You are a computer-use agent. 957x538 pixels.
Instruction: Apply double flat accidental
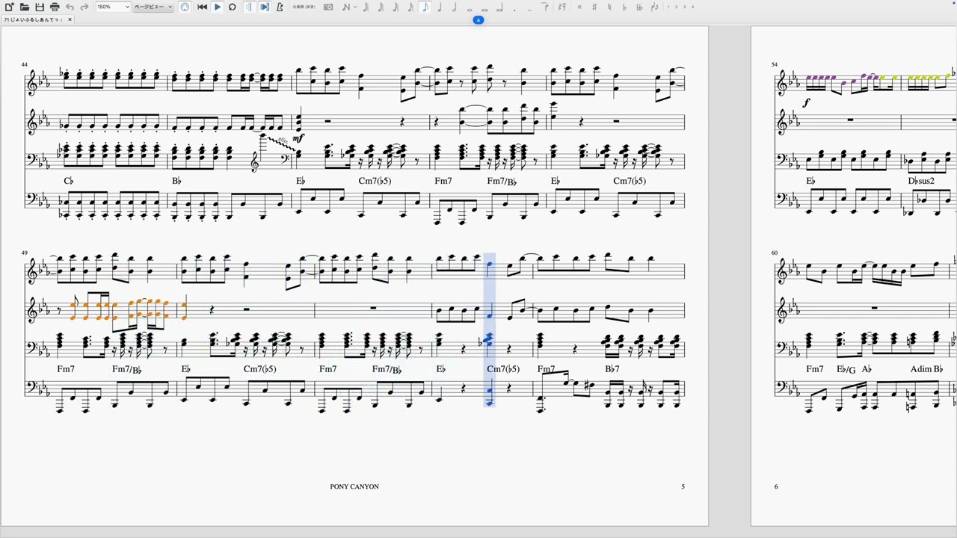click(x=639, y=7)
